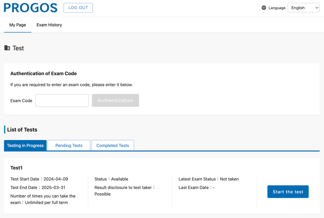Click the Test1 title heading
The width and height of the screenshot is (324, 218).
coord(16,168)
